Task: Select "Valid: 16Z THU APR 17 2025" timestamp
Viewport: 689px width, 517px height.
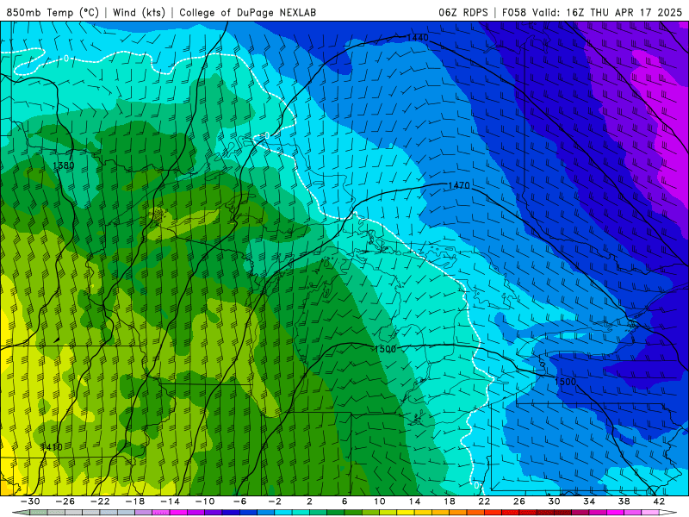Action: point(607,12)
